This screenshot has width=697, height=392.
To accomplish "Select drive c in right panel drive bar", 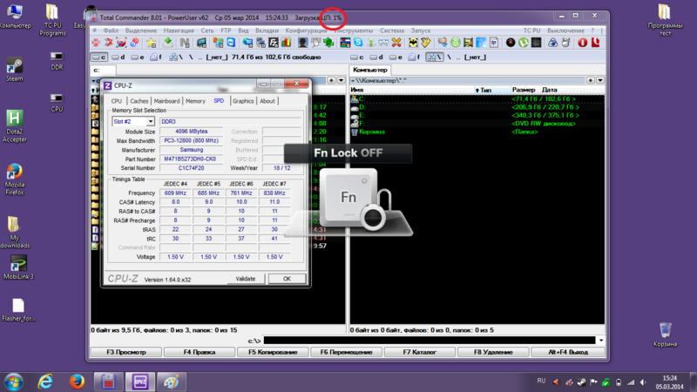I will point(357,57).
